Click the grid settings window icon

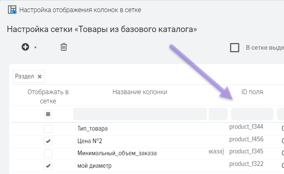tap(12, 10)
